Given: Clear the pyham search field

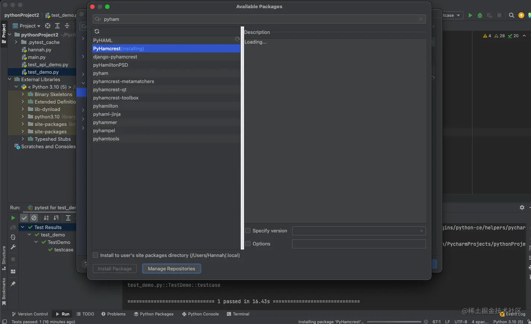Looking at the screenshot, I should tap(421, 19).
